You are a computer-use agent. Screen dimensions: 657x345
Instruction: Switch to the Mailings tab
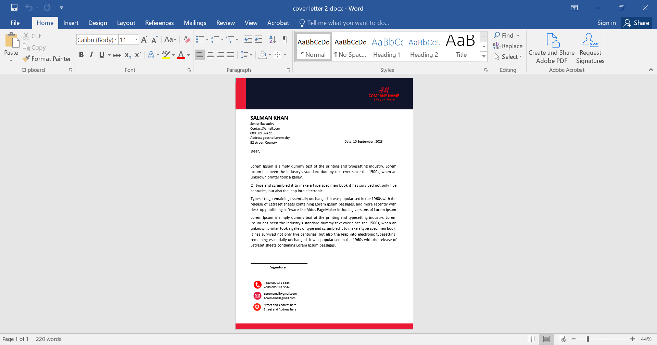click(195, 23)
